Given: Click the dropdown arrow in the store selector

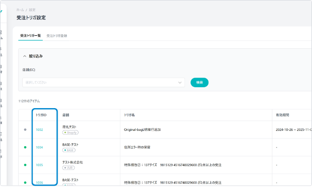Looking at the screenshot, I should coord(180,83).
